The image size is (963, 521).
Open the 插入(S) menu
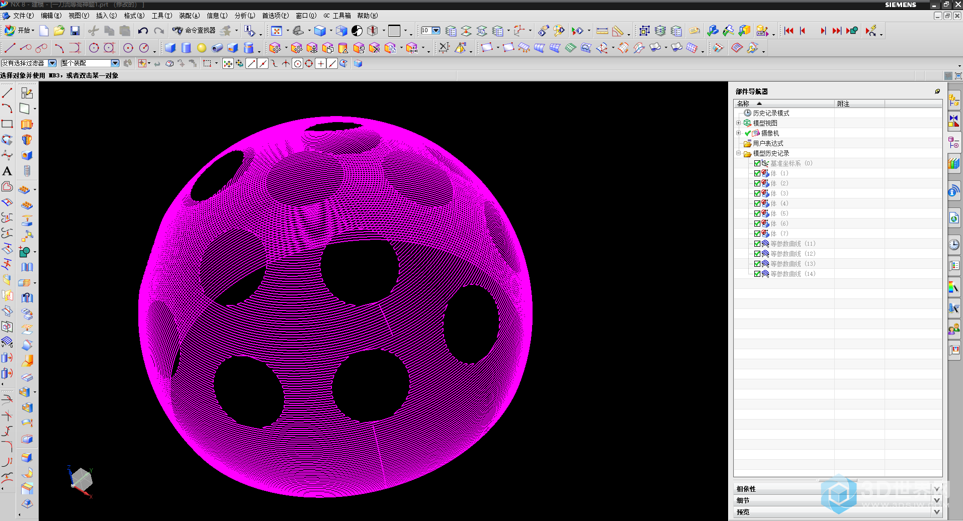pyautogui.click(x=106, y=16)
